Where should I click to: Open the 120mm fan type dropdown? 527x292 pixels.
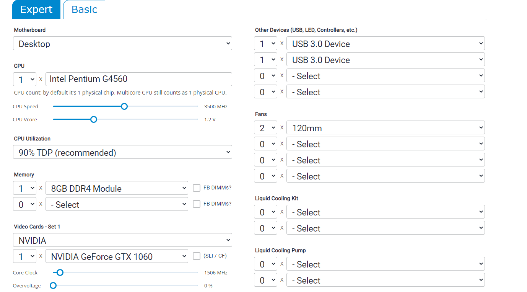pyautogui.click(x=385, y=128)
